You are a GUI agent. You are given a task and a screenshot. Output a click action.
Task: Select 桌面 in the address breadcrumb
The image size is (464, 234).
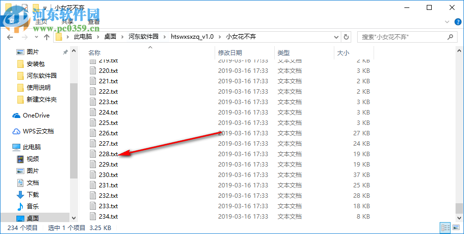coord(110,37)
